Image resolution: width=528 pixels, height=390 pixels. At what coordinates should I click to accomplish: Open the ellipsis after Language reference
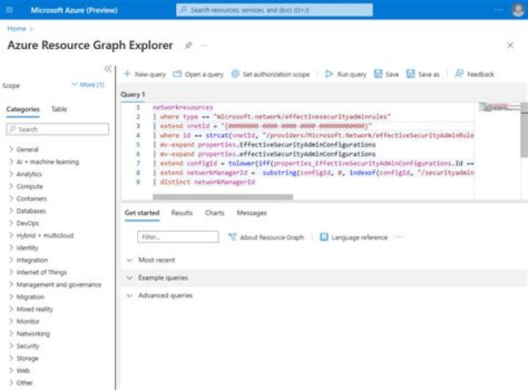pyautogui.click(x=400, y=237)
